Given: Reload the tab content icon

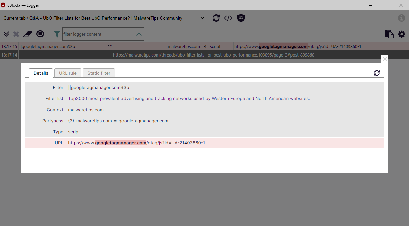Looking at the screenshot, I should [x=216, y=18].
